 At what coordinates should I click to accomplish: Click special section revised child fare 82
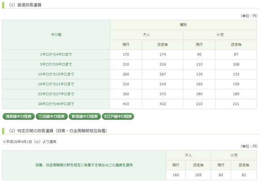(244, 175)
